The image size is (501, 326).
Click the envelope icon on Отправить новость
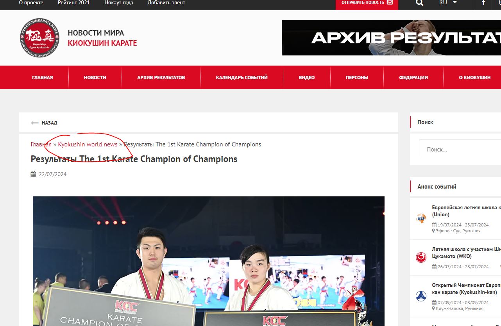390,2
